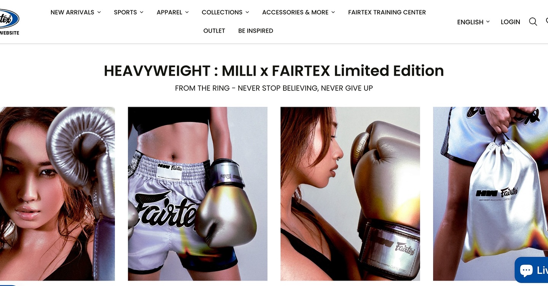
Task: Visit the BE INSPIRED page
Action: point(256,31)
